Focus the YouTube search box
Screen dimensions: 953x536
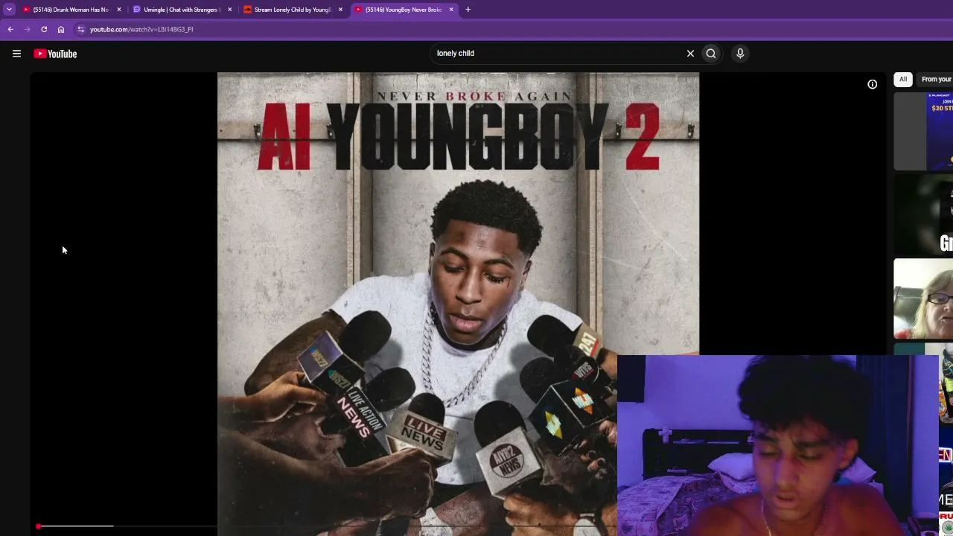pyautogui.click(x=558, y=54)
